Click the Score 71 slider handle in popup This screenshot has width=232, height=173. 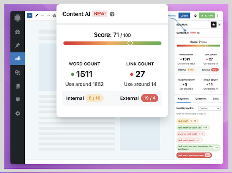pos(130,43)
